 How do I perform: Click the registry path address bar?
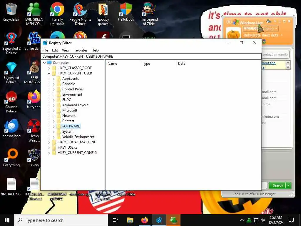(151, 56)
